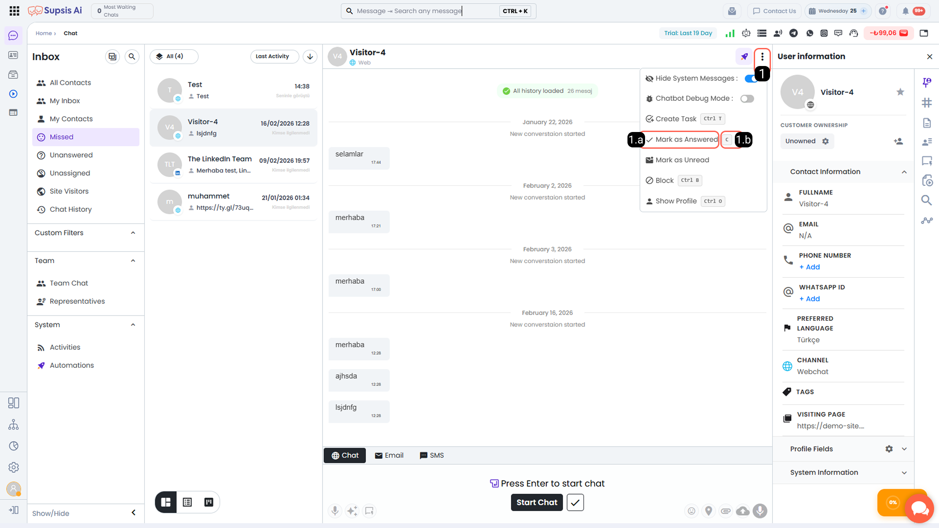Screen dimensions: 939x528
Task: Open the Instagram channel icon in top bar
Action: tap(824, 33)
